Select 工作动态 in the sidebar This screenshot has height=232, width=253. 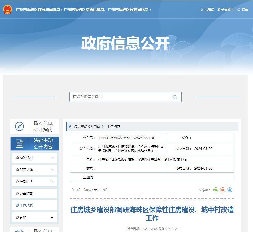click(x=26, y=206)
